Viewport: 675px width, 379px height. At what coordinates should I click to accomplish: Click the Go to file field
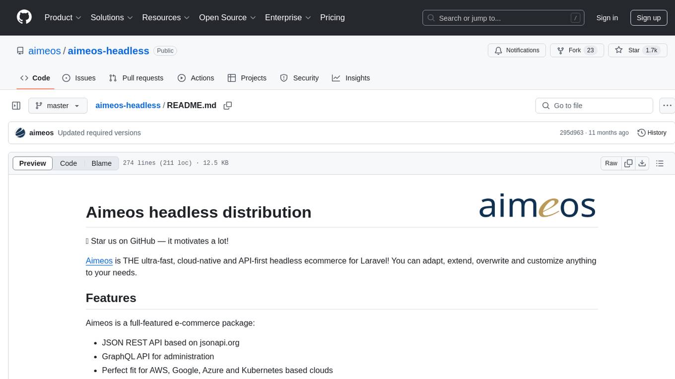pos(594,106)
